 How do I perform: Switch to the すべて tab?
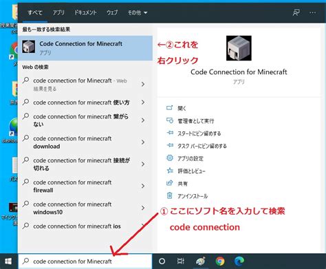pyautogui.click(x=35, y=12)
